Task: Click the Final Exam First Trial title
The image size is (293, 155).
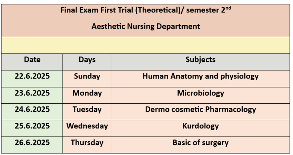Action: point(145,10)
